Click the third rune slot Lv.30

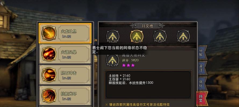pyautogui.click(x=160, y=36)
